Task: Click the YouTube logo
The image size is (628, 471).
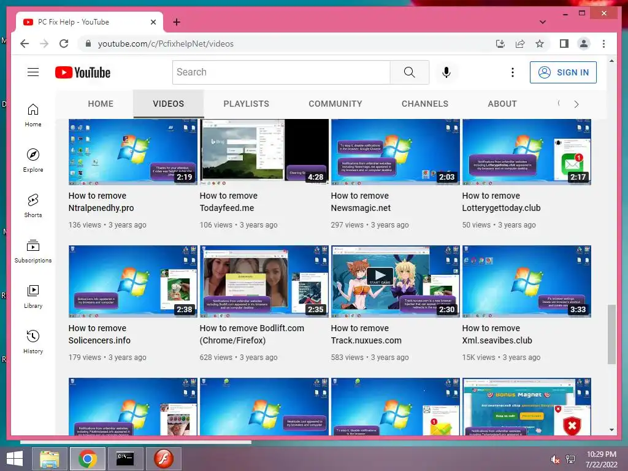Action: 83,72
